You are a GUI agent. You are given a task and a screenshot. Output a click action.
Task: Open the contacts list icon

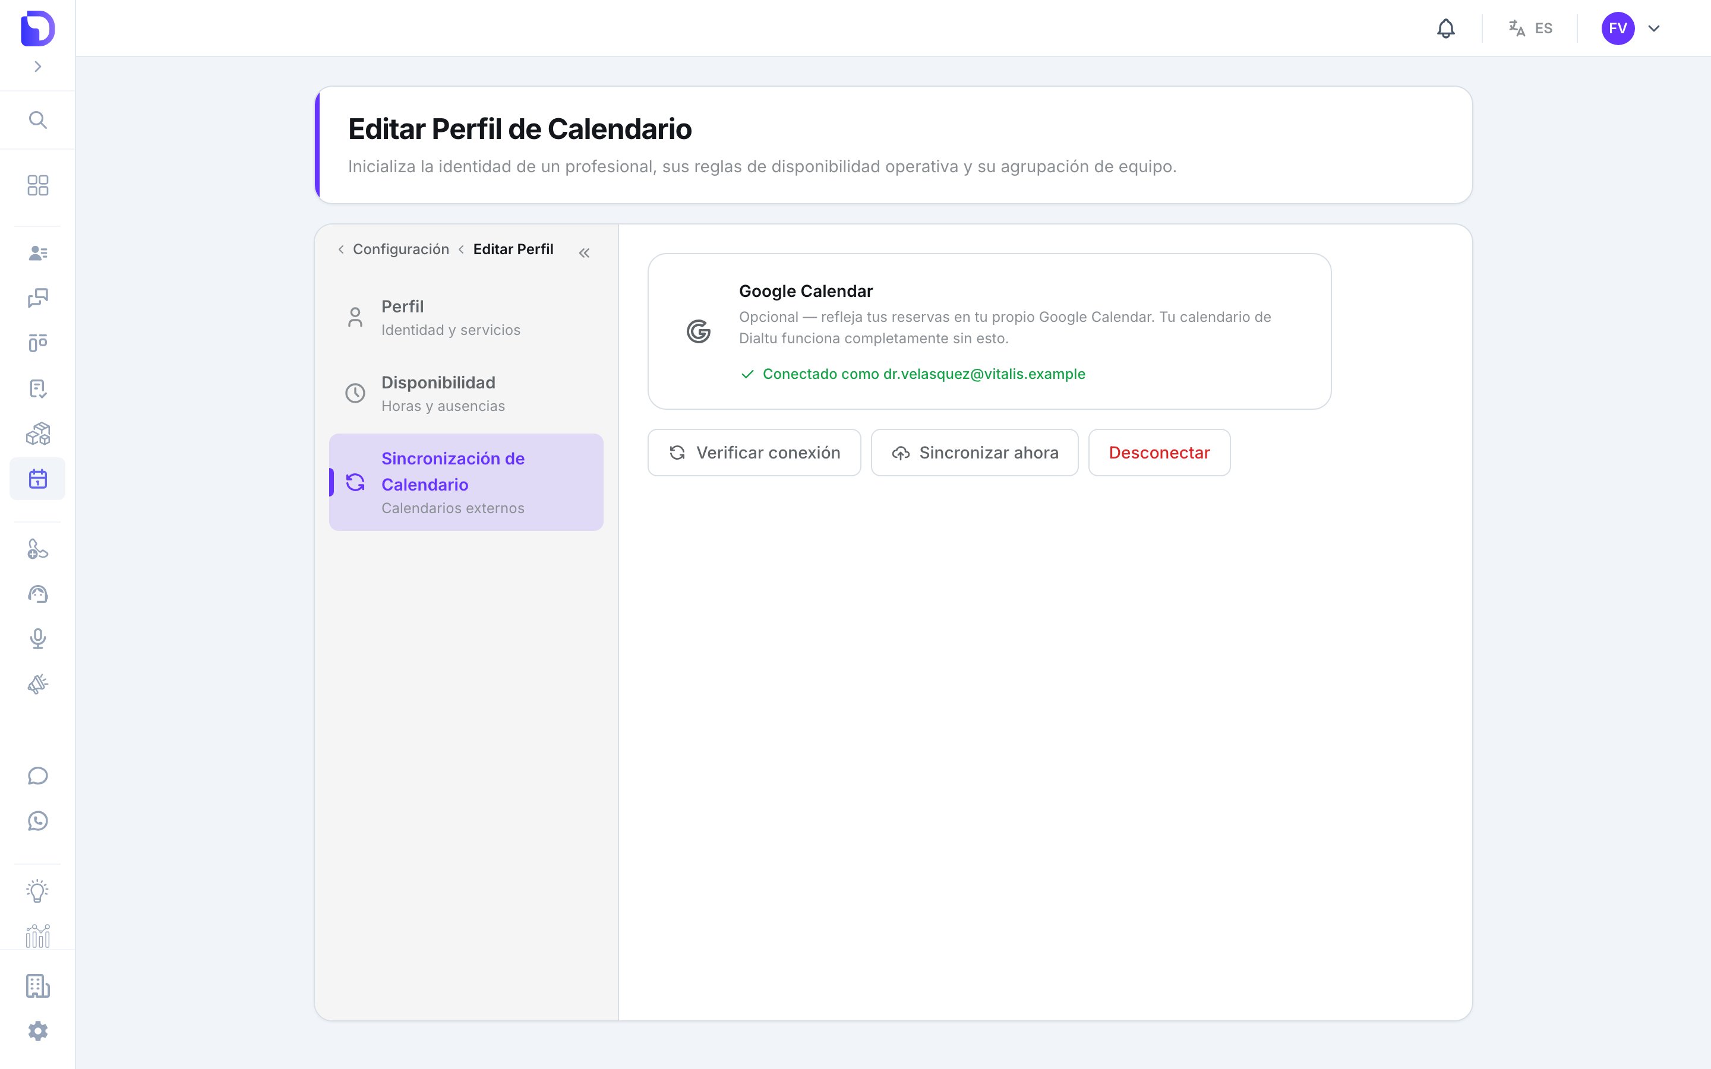click(x=37, y=253)
